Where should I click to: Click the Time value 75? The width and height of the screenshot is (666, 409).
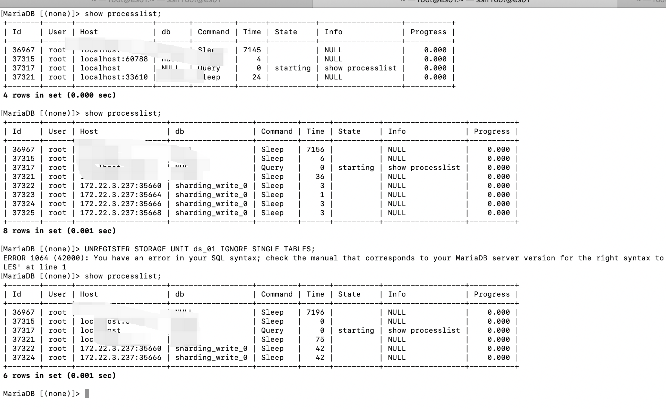pyautogui.click(x=320, y=340)
